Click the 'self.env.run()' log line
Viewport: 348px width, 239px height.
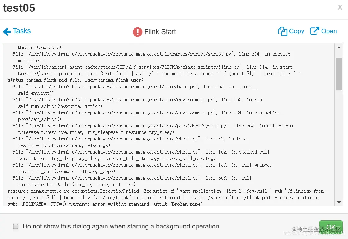coord(35,93)
